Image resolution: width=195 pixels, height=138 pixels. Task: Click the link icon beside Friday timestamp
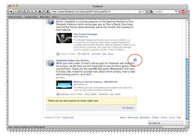pos(58,54)
